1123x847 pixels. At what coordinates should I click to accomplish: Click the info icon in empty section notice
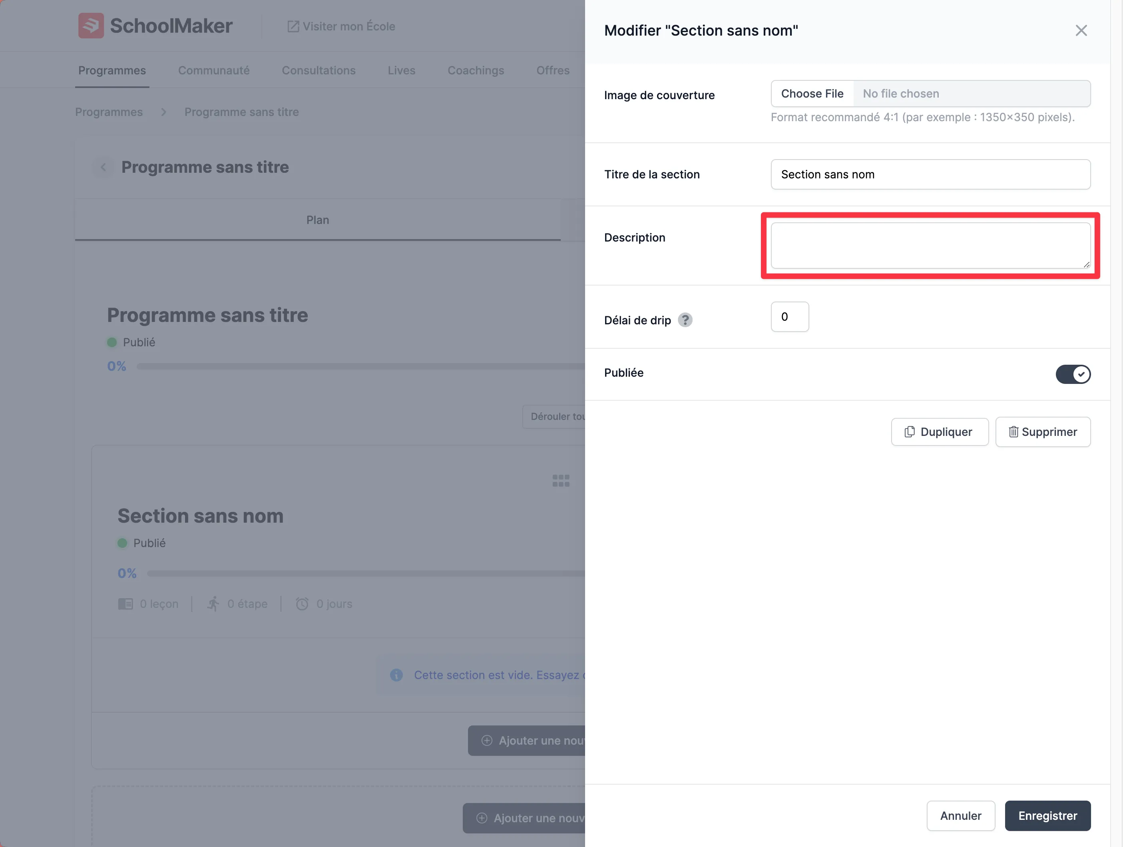396,675
